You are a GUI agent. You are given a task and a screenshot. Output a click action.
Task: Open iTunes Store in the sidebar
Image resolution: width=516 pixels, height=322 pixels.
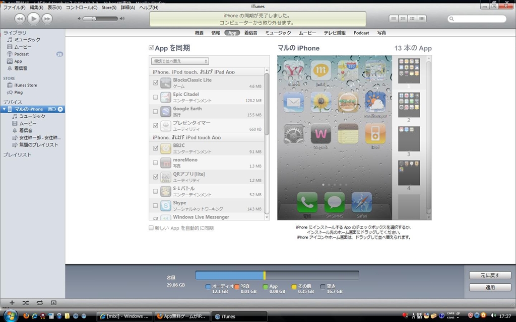click(25, 86)
